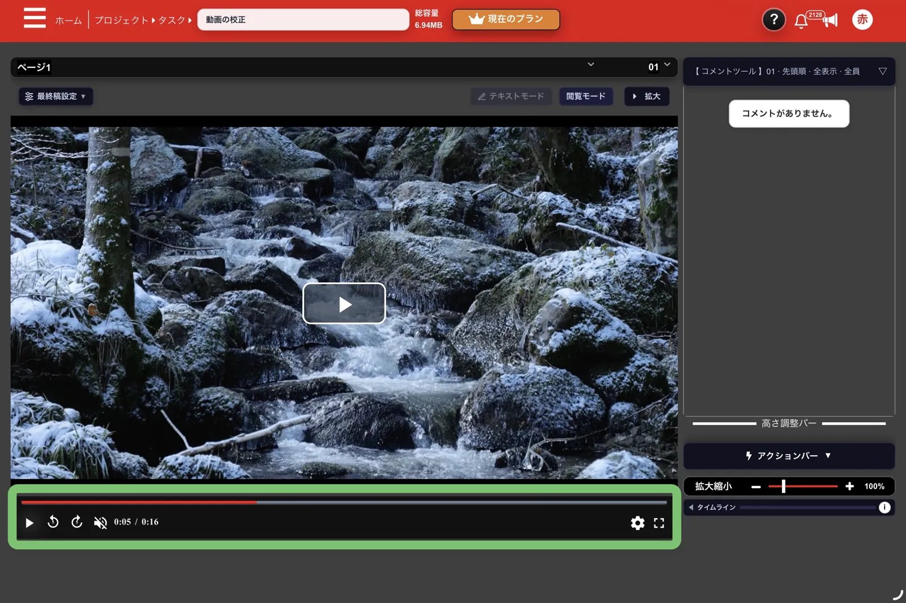Image resolution: width=906 pixels, height=603 pixels.
Task: Open the コメントツール filter triangle
Action: point(882,71)
